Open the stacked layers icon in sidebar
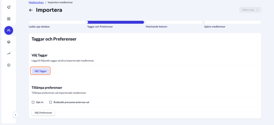 coord(9,42)
